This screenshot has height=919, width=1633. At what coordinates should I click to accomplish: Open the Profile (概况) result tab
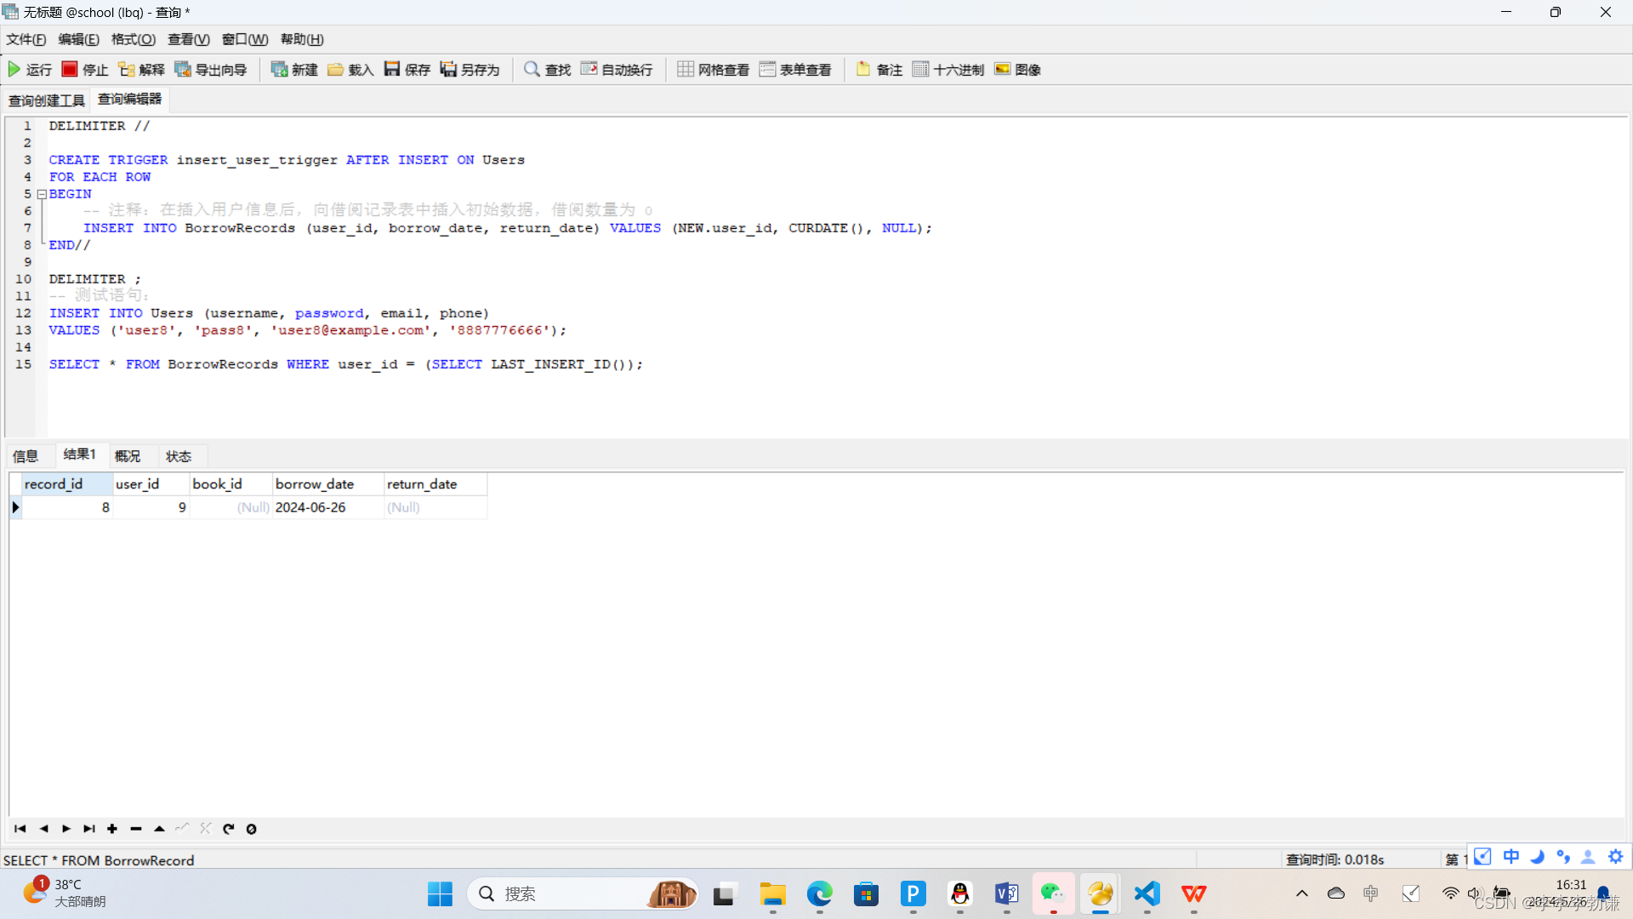(128, 456)
